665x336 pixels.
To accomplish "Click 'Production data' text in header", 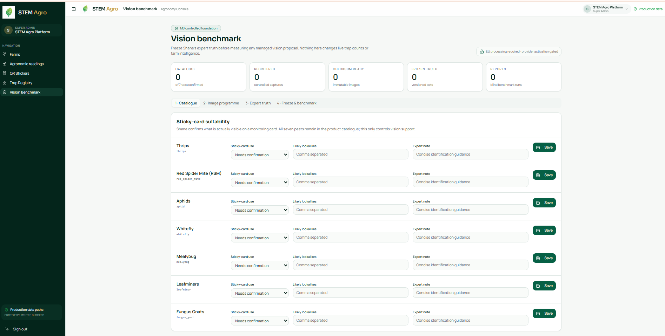I will click(x=650, y=9).
